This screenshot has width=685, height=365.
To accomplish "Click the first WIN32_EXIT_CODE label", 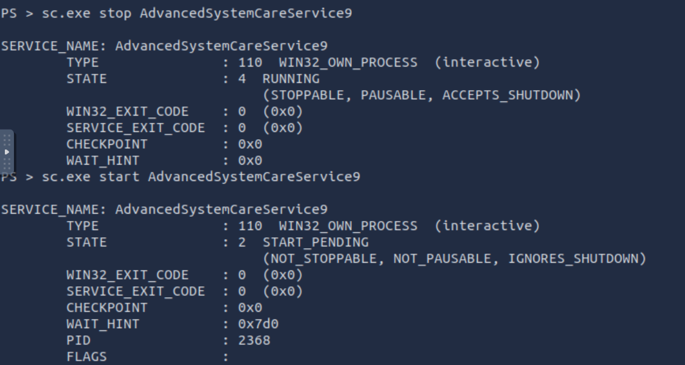I will coord(128,112).
